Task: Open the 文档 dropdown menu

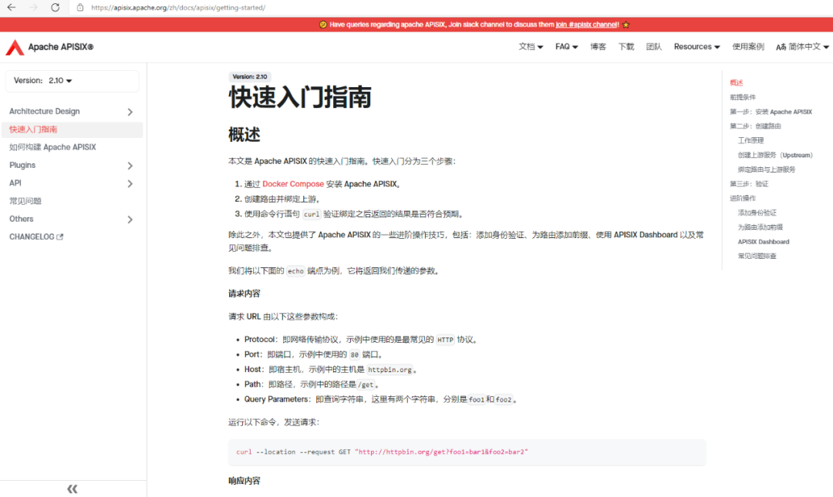Action: (x=531, y=47)
